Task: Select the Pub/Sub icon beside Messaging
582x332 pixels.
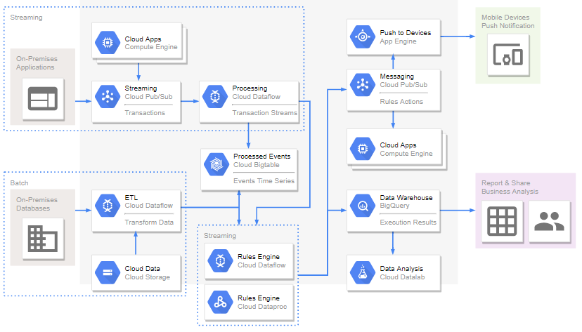Action: 363,85
